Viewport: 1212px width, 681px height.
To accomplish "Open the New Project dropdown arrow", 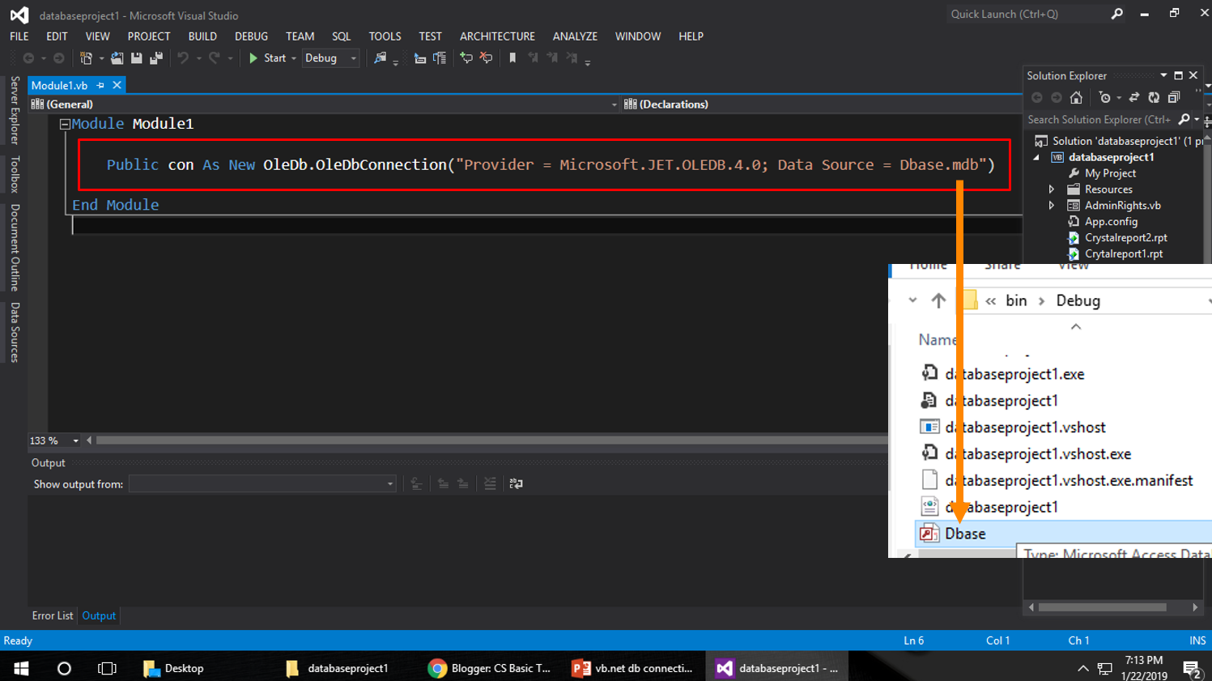I will [101, 58].
